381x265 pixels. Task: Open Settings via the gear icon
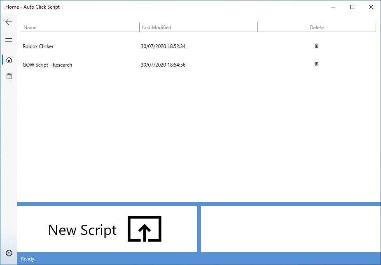point(9,253)
